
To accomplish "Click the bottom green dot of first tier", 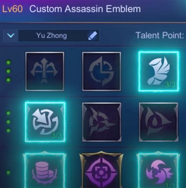I will 9,80.
